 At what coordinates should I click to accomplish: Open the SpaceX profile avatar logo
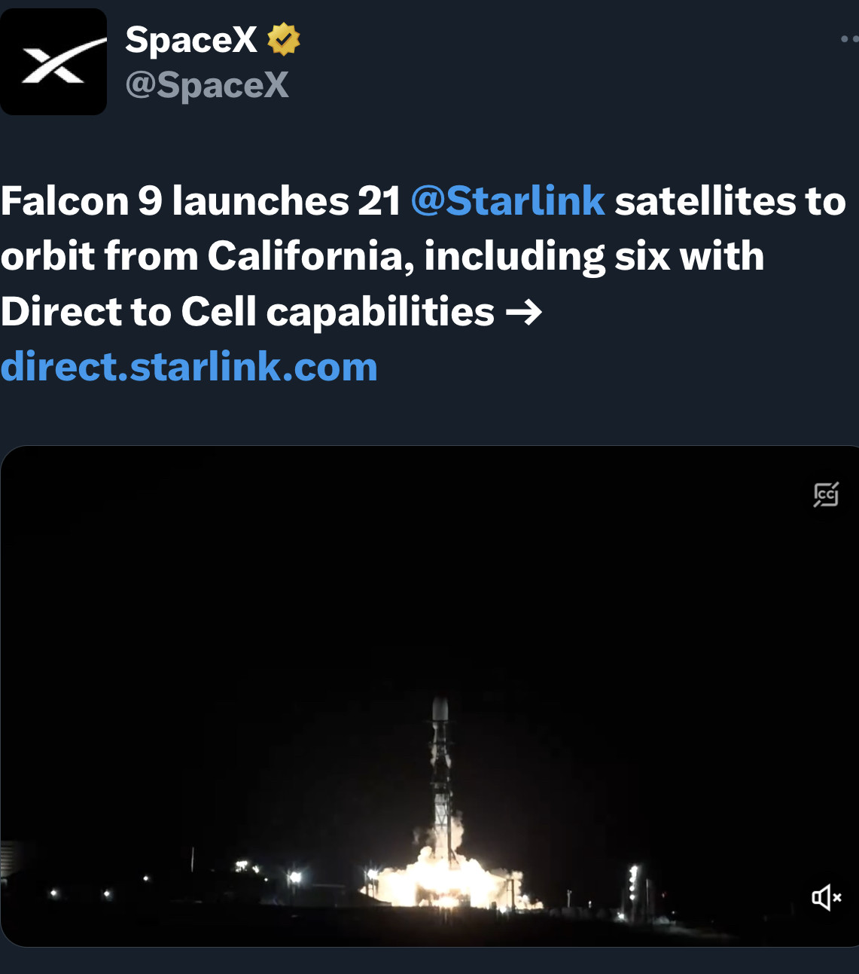(53, 62)
